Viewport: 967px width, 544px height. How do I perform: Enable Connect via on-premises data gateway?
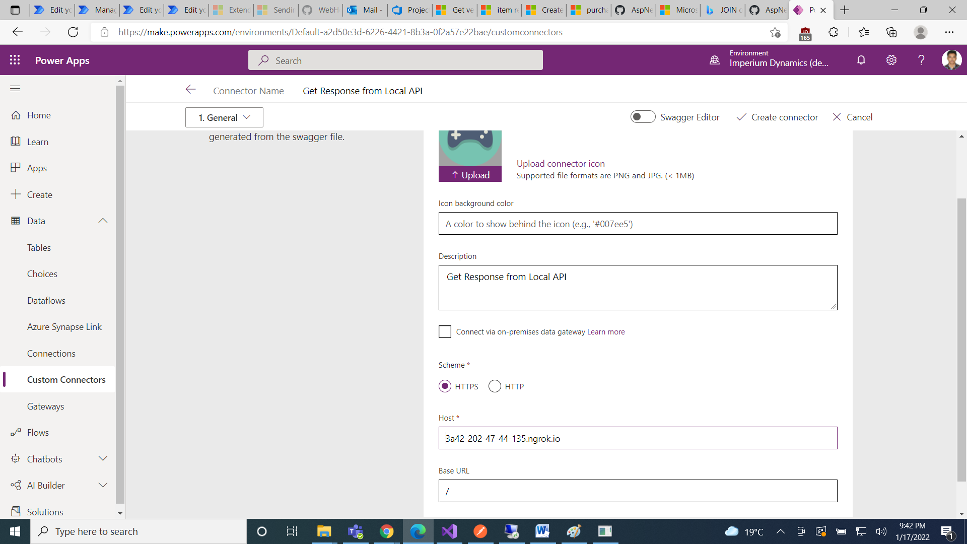pyautogui.click(x=445, y=331)
